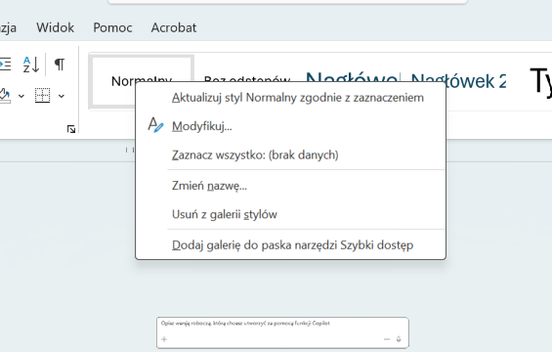This screenshot has height=352, width=552.
Task: Click the shading paint bucket icon
Action: [x=5, y=96]
